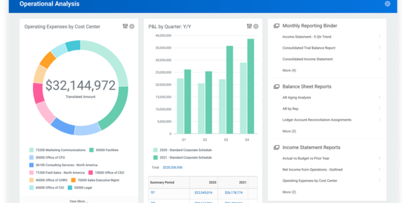Open AR Aging Analysis report
This screenshot has width=406, height=203.
click(x=297, y=97)
